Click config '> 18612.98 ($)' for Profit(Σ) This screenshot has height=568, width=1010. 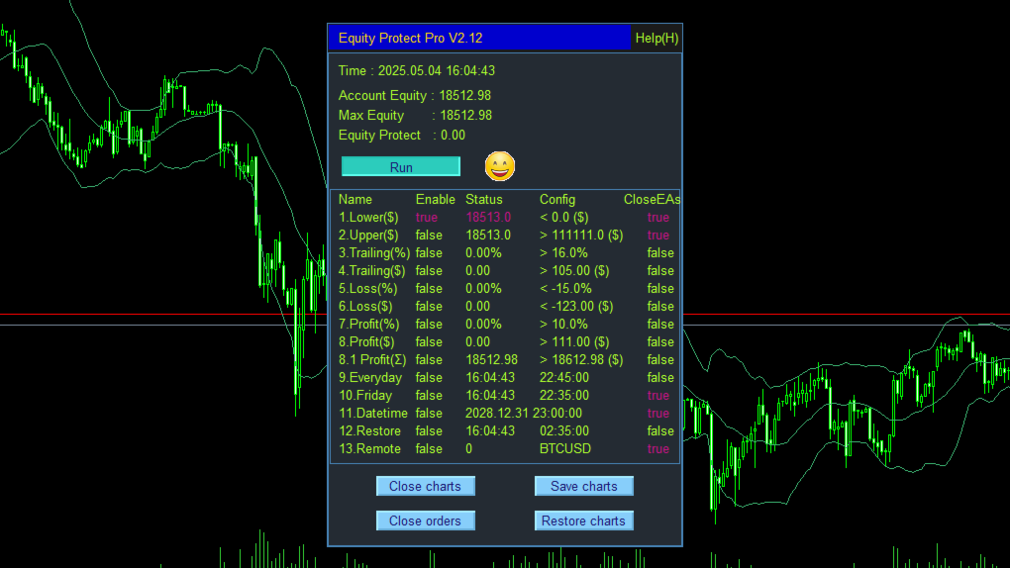[581, 360]
